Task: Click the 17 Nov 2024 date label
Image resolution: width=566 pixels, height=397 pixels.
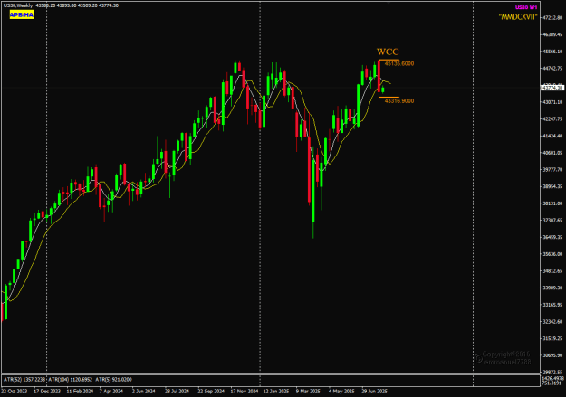Action: (x=245, y=392)
